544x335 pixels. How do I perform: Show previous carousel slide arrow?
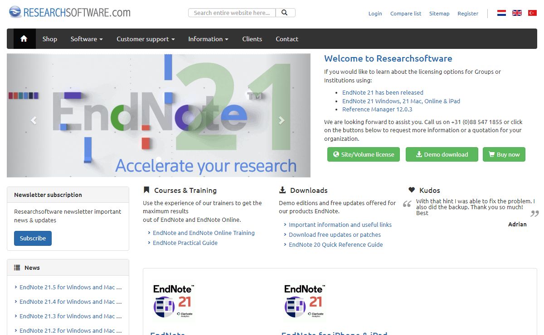point(33,120)
